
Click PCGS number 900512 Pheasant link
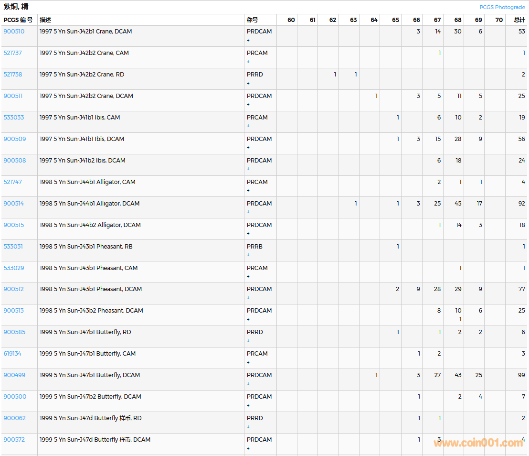pos(14,289)
